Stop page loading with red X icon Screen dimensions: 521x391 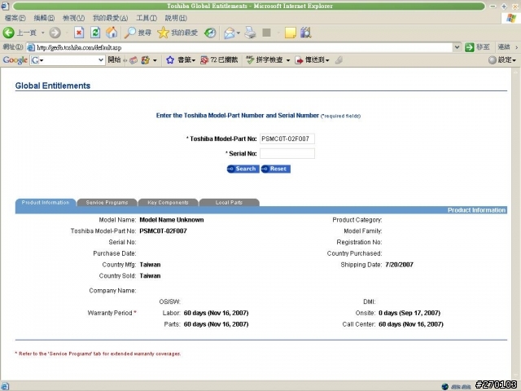coord(79,33)
